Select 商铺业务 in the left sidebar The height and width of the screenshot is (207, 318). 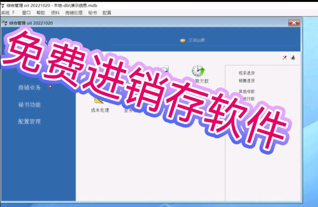(29, 87)
